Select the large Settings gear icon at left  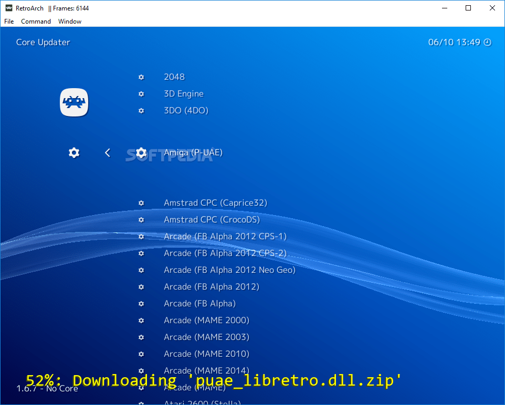click(74, 153)
